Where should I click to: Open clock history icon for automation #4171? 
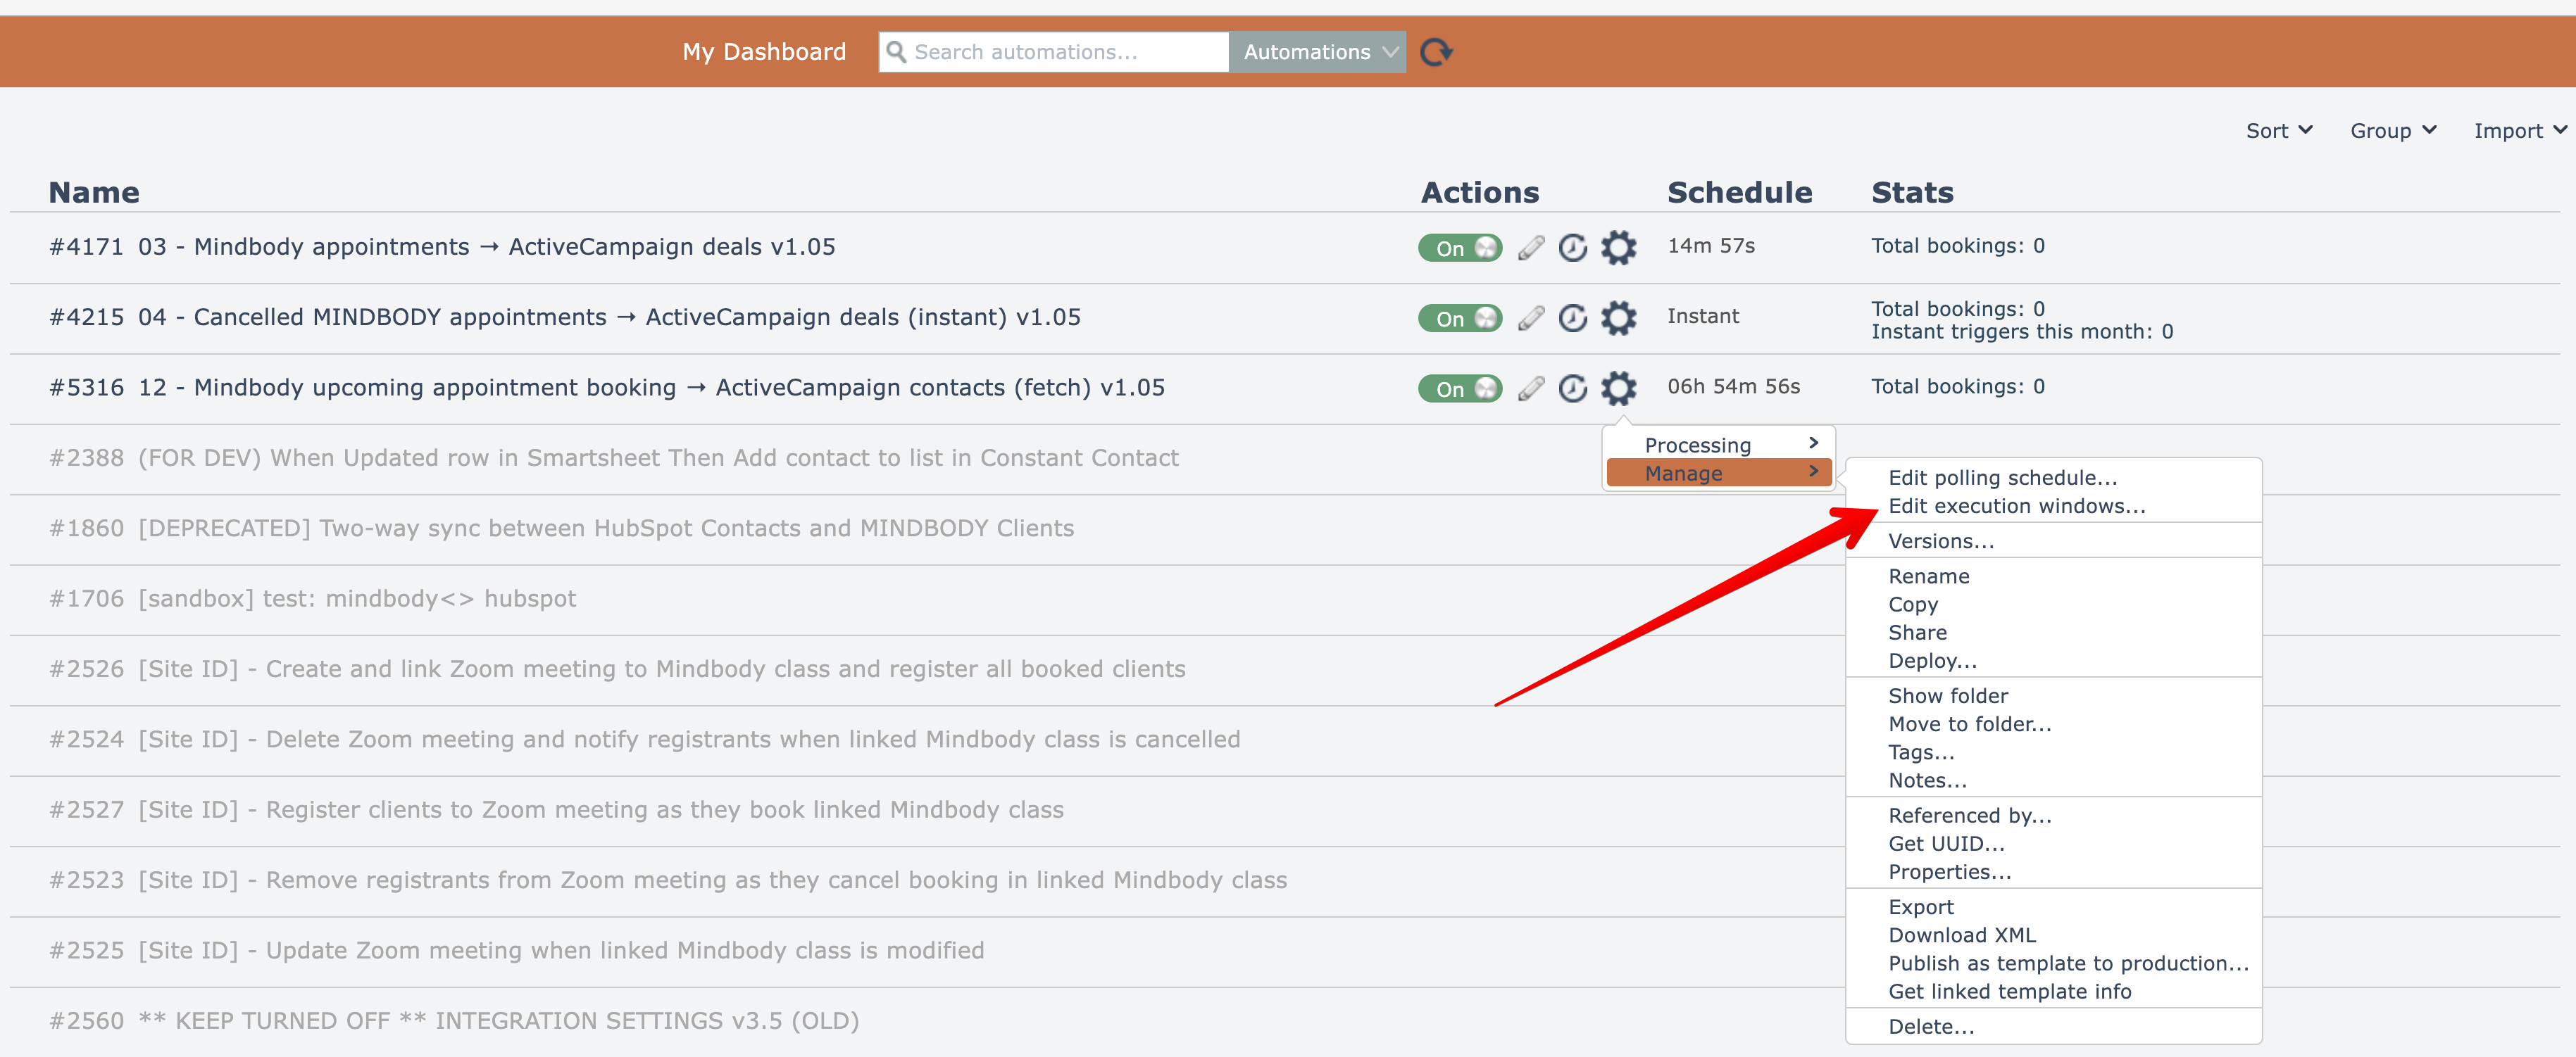(x=1573, y=248)
